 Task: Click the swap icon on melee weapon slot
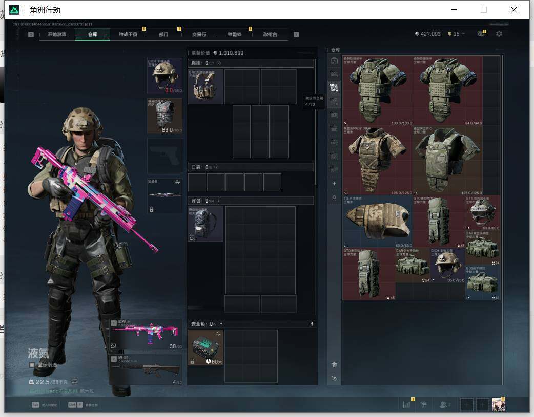coord(178,182)
